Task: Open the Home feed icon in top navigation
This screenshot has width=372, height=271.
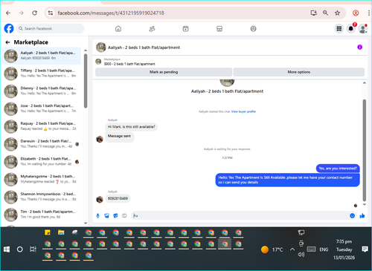Action: pyautogui.click(x=118, y=29)
